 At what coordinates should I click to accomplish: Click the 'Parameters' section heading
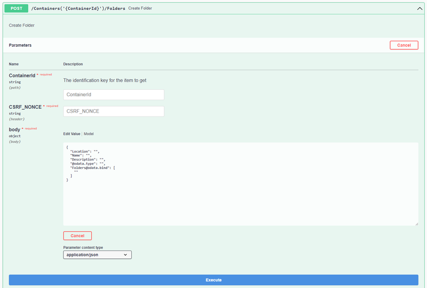tap(20, 45)
